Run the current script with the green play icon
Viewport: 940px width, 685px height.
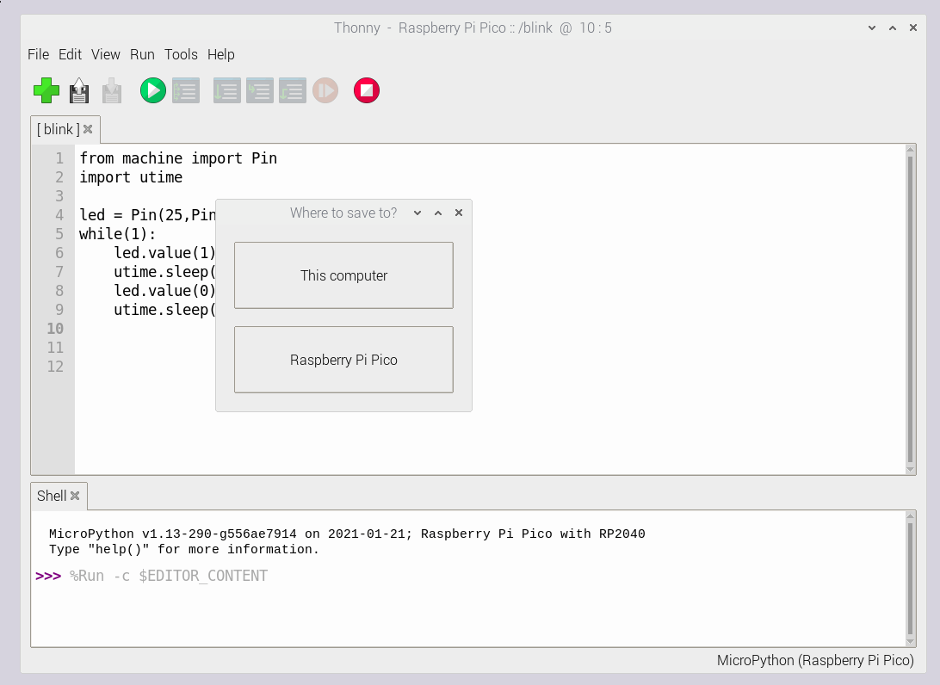point(152,90)
